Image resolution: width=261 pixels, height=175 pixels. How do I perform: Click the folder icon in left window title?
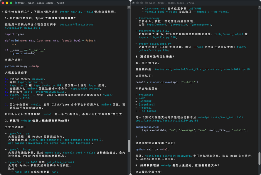tap(16, 3)
